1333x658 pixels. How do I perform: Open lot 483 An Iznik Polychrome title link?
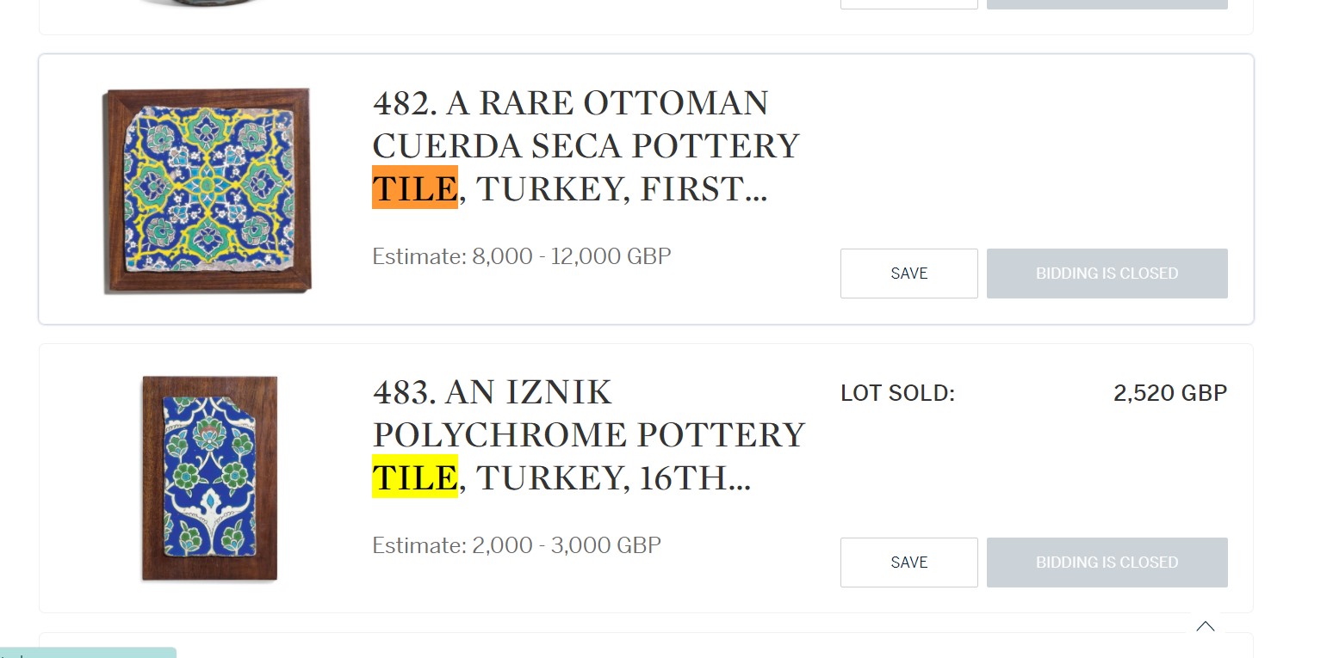tap(588, 435)
